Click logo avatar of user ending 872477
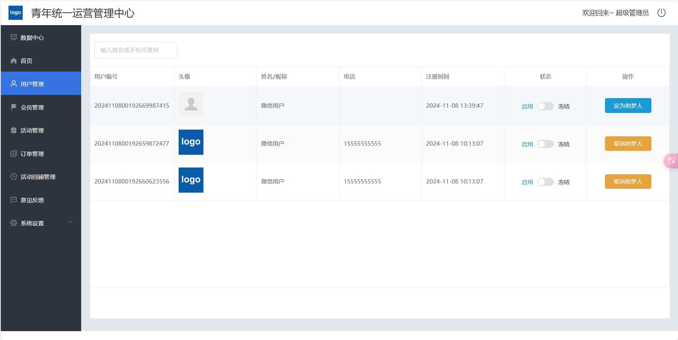678x340 pixels. click(191, 142)
